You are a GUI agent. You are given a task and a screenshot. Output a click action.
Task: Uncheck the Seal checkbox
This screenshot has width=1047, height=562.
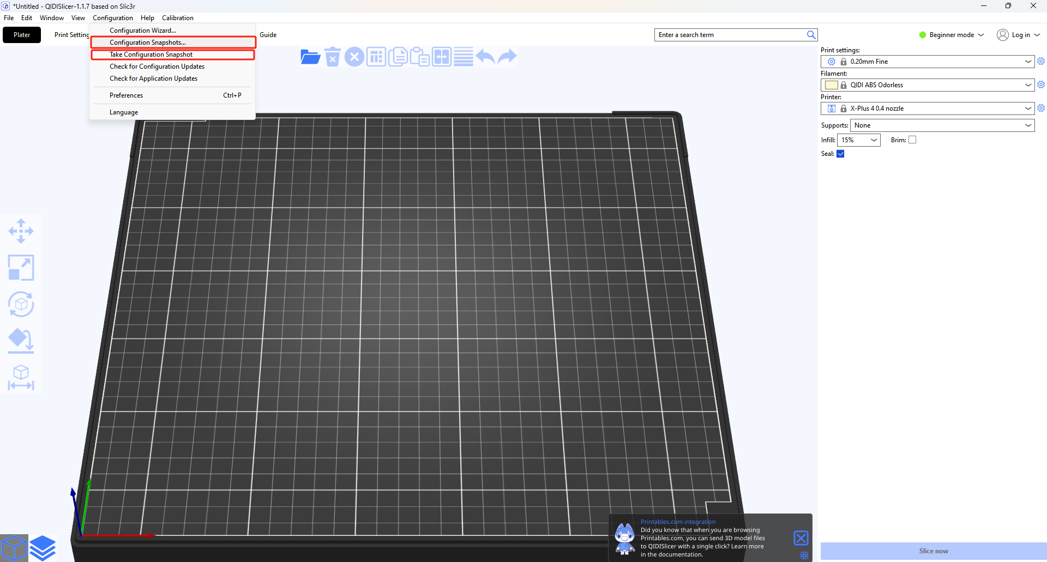tap(840, 154)
